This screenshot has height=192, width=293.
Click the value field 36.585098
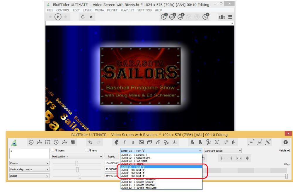pos(111,169)
